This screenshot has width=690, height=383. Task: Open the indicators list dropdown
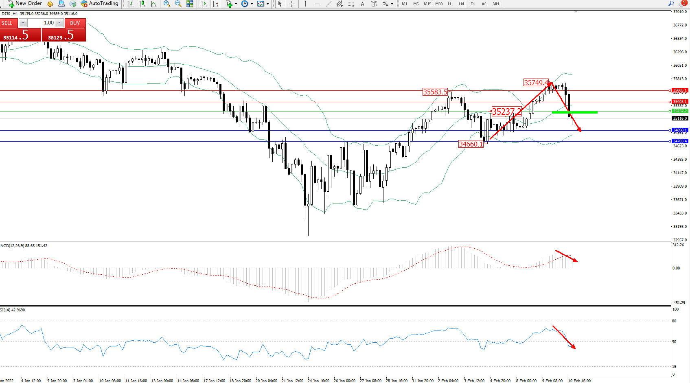point(236,4)
